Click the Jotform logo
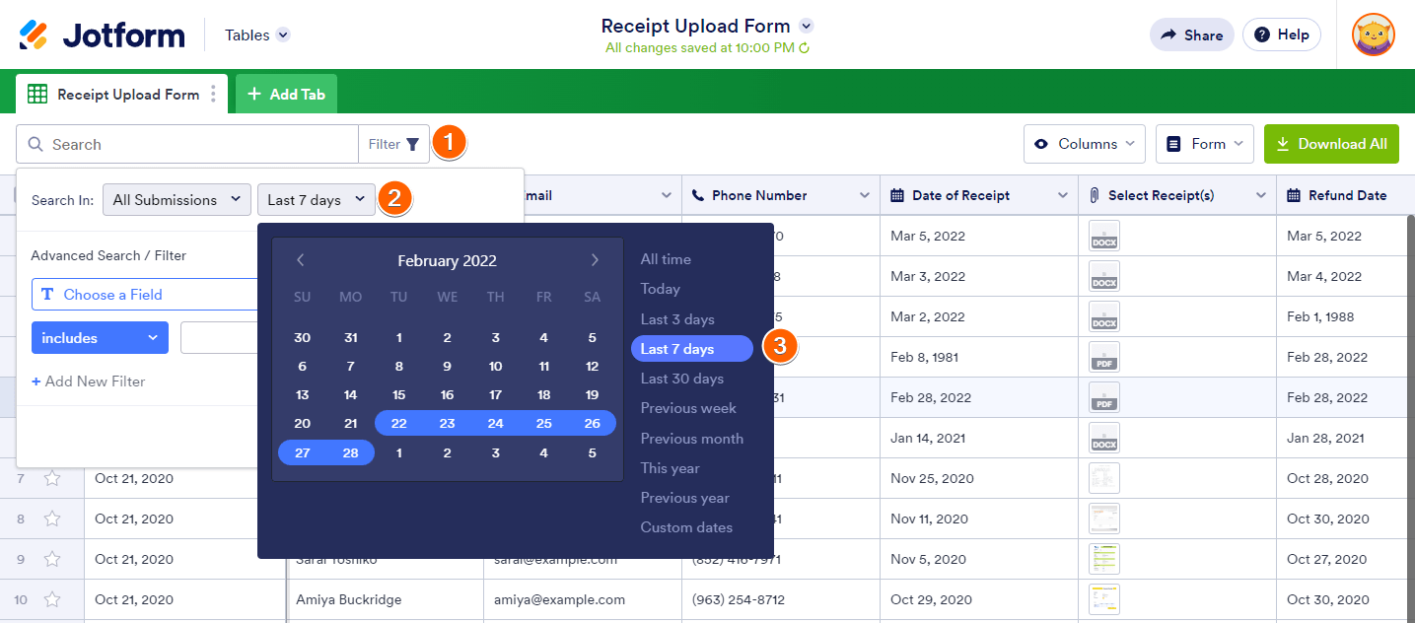 point(102,35)
